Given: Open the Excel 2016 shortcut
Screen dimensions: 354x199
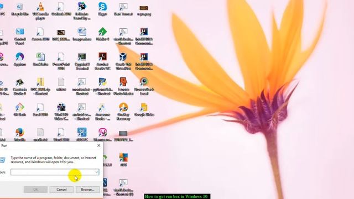Looking at the screenshot, I should (40, 108).
